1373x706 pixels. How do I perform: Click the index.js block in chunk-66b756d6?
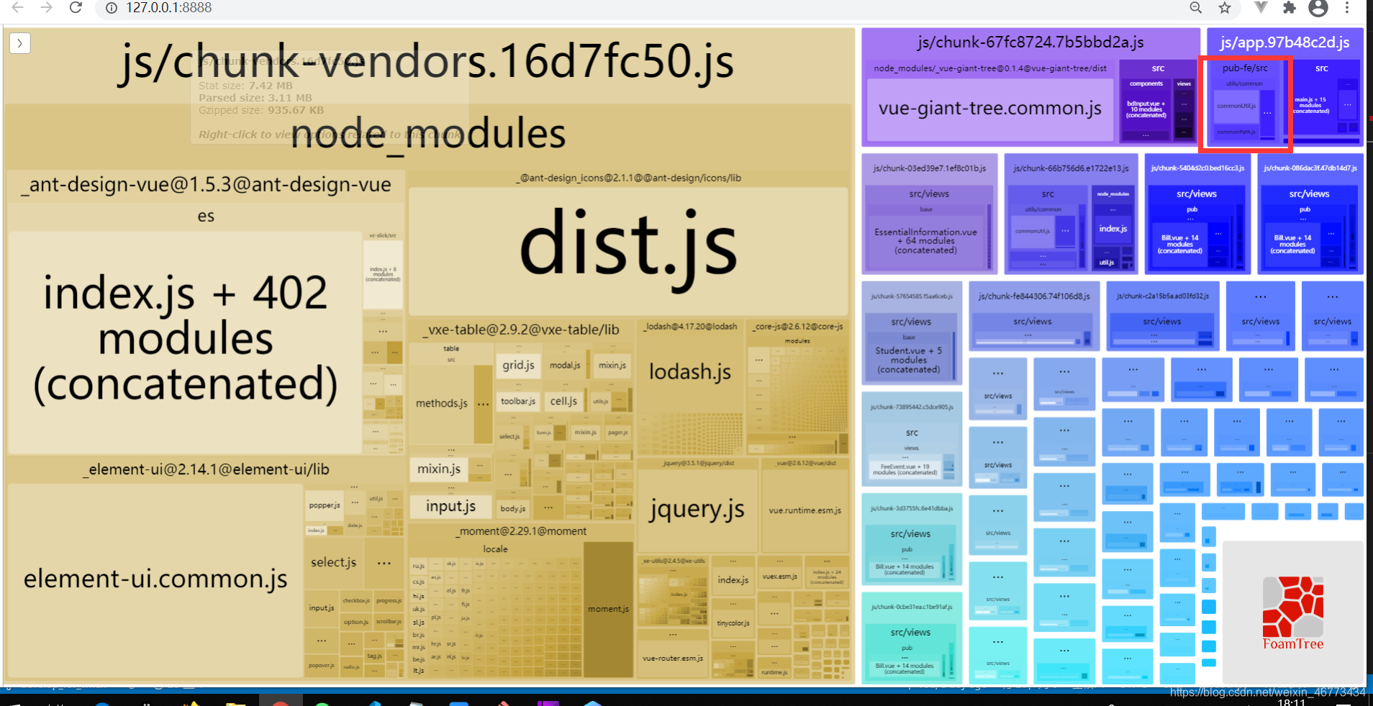tap(1113, 229)
